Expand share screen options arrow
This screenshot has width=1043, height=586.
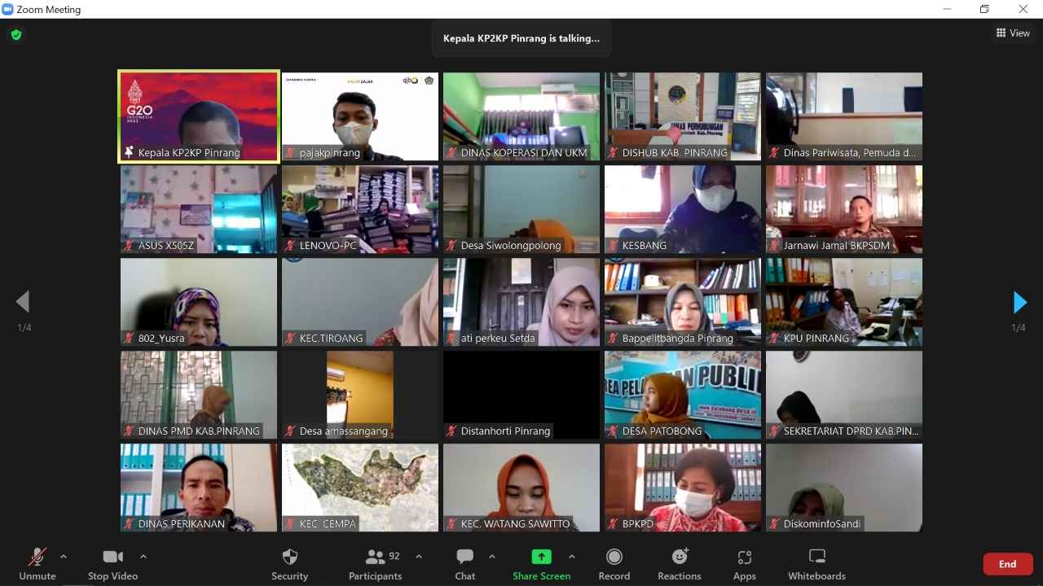pos(572,557)
